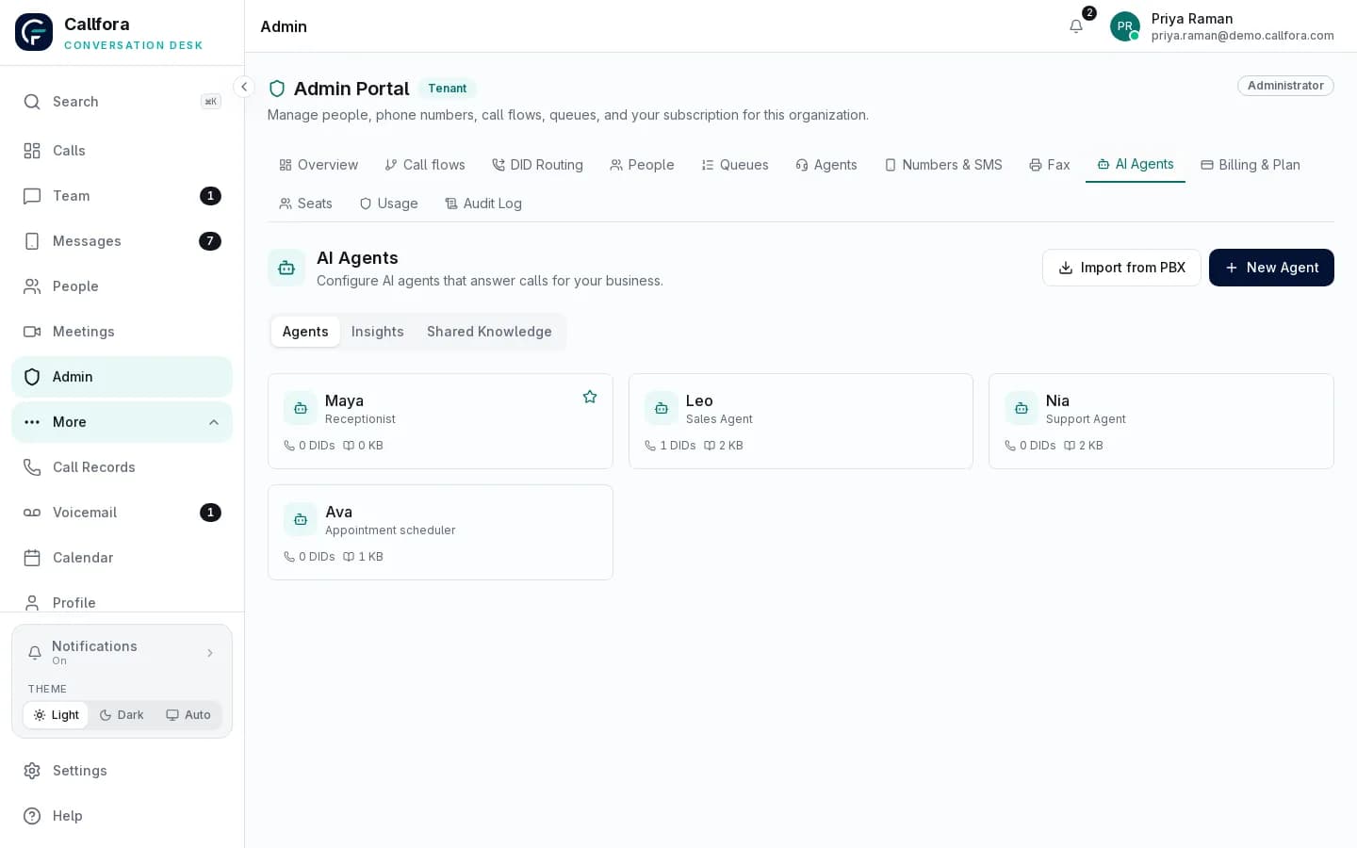Open Meetings in the sidebar
The height and width of the screenshot is (848, 1357).
(122, 332)
